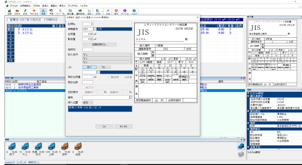Click the application icon left of ファイル menu
The width and height of the screenshot is (302, 165).
coord(7,6)
